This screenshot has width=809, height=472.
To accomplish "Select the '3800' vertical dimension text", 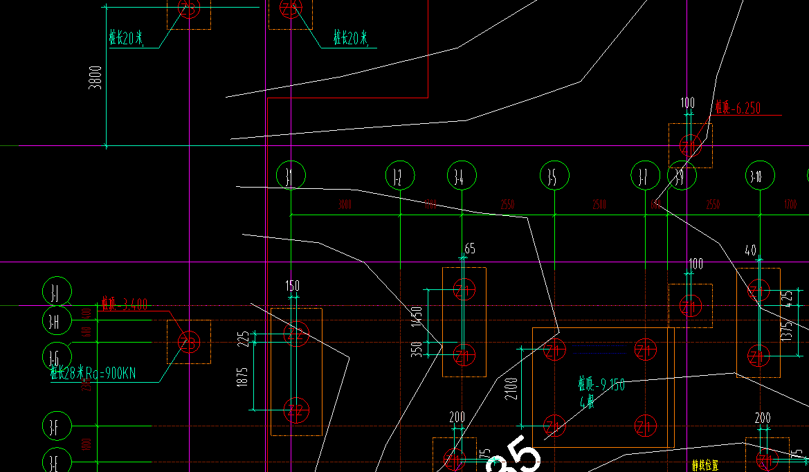I will tap(96, 78).
